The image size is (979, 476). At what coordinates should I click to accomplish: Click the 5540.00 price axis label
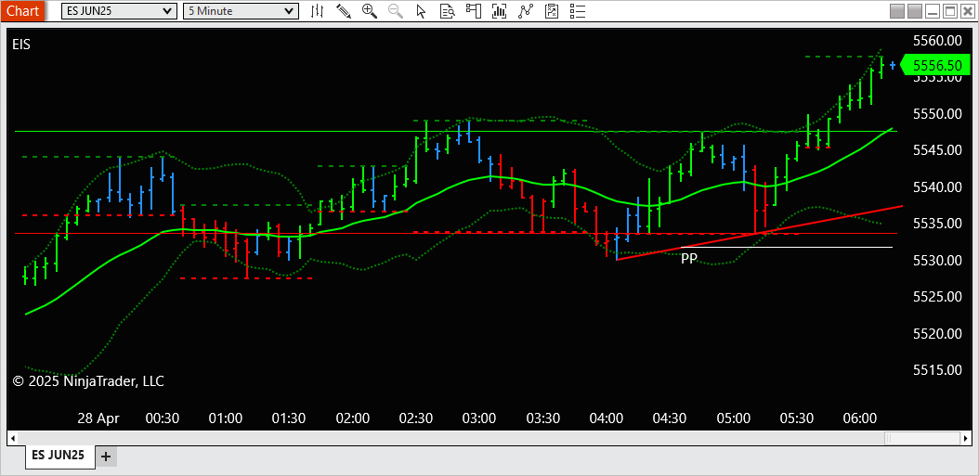[937, 187]
